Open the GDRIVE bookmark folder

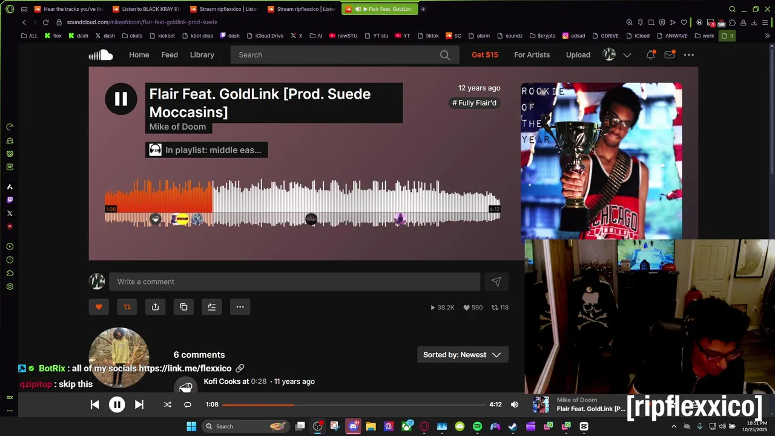click(605, 36)
